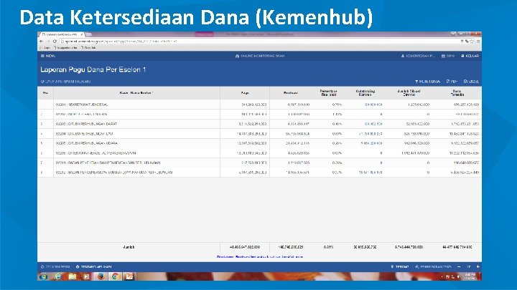
Task: Export the report with the PDF button
Action: pyautogui.click(x=452, y=81)
